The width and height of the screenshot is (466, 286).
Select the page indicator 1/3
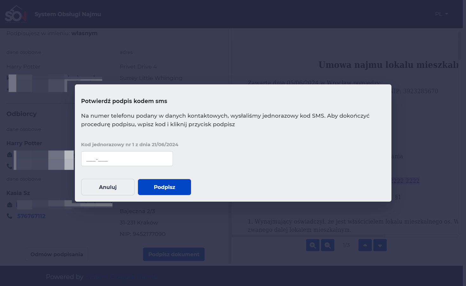point(346,245)
